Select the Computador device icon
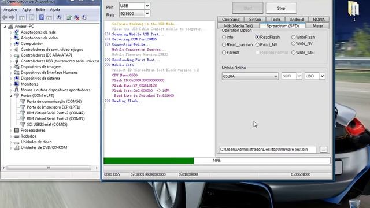 pos(17,44)
